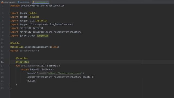Click the class keyword on line 12
The image size is (174, 98).
[x=54, y=47]
